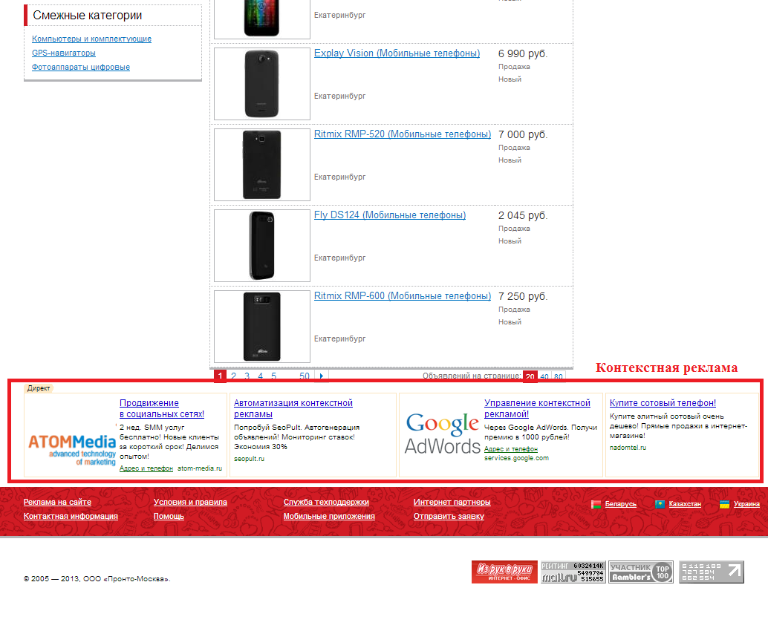Click the Kazakhstan flag icon
Screen dimensions: 768x631
click(660, 504)
